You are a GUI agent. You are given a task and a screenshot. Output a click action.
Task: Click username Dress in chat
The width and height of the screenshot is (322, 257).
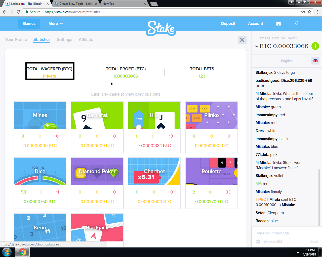point(261,131)
